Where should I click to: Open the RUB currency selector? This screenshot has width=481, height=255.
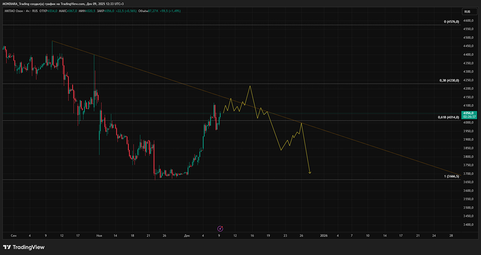467,12
